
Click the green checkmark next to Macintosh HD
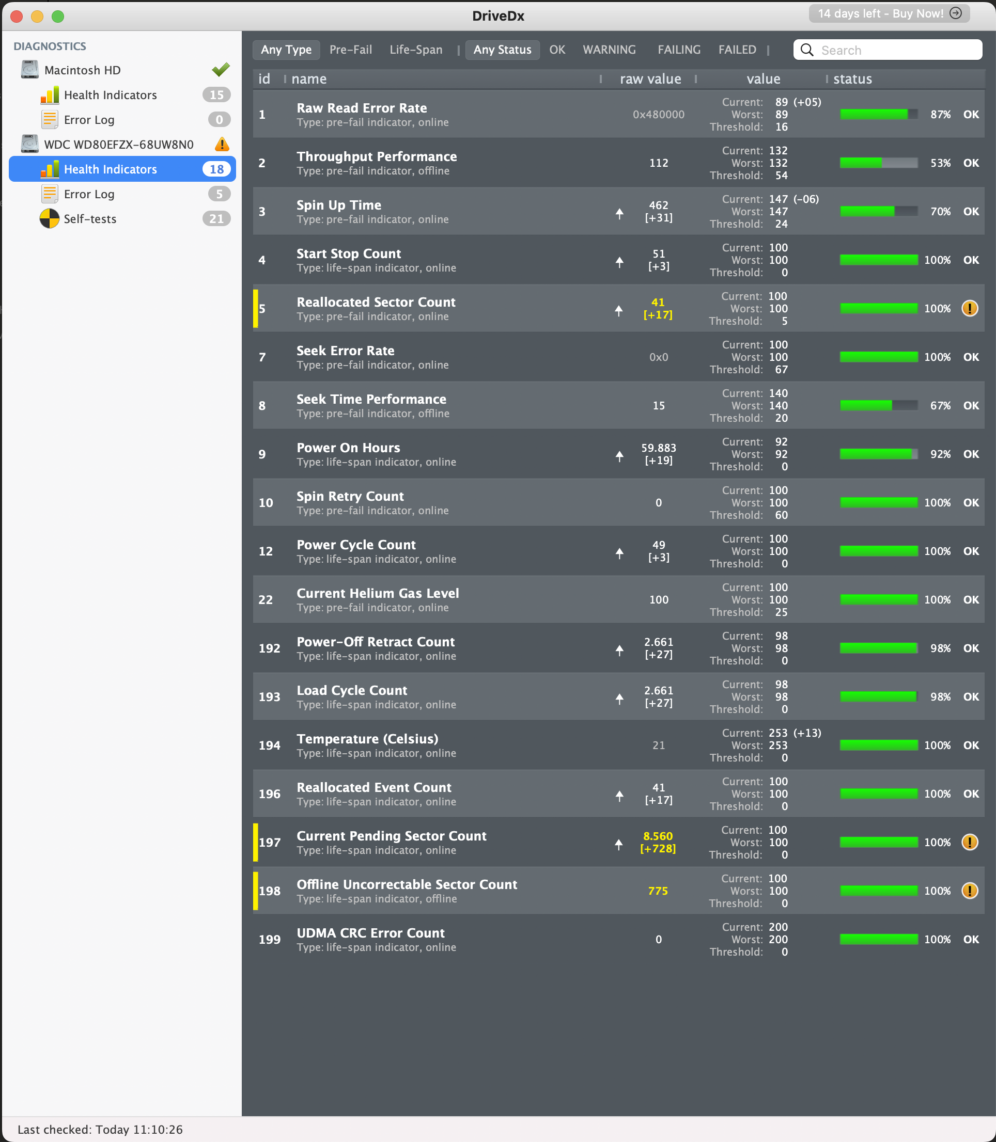tap(221, 70)
